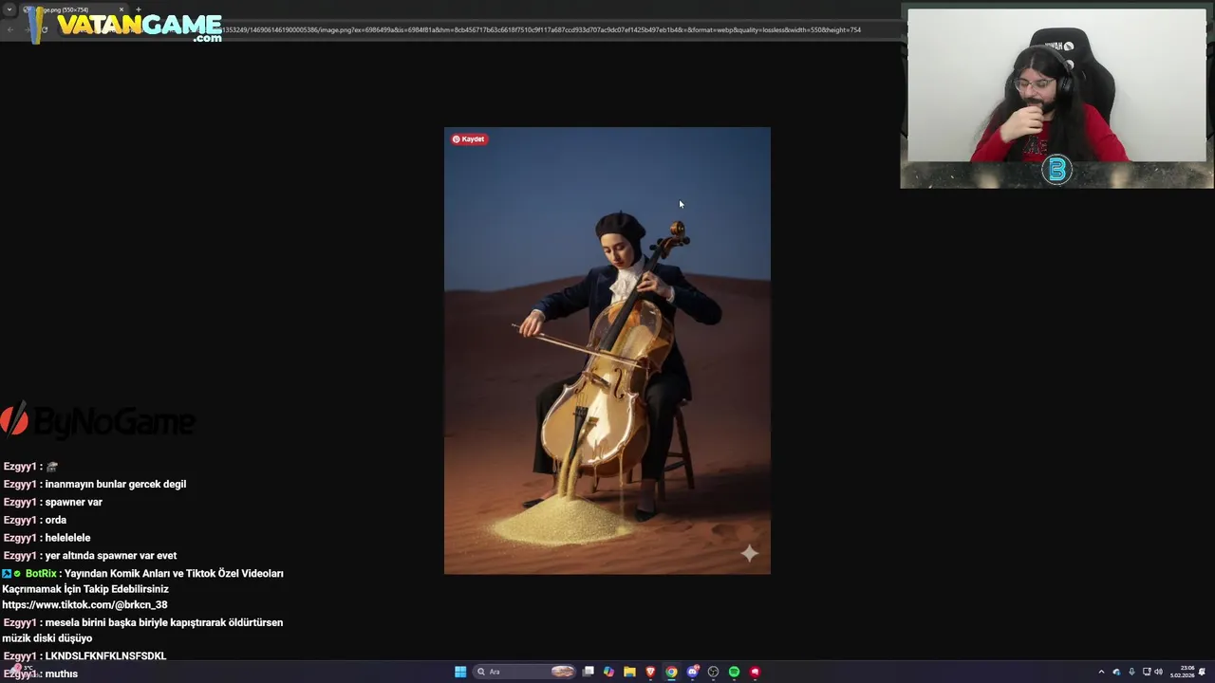Open the browser tab search chevron
Image resolution: width=1215 pixels, height=683 pixels.
click(9, 9)
